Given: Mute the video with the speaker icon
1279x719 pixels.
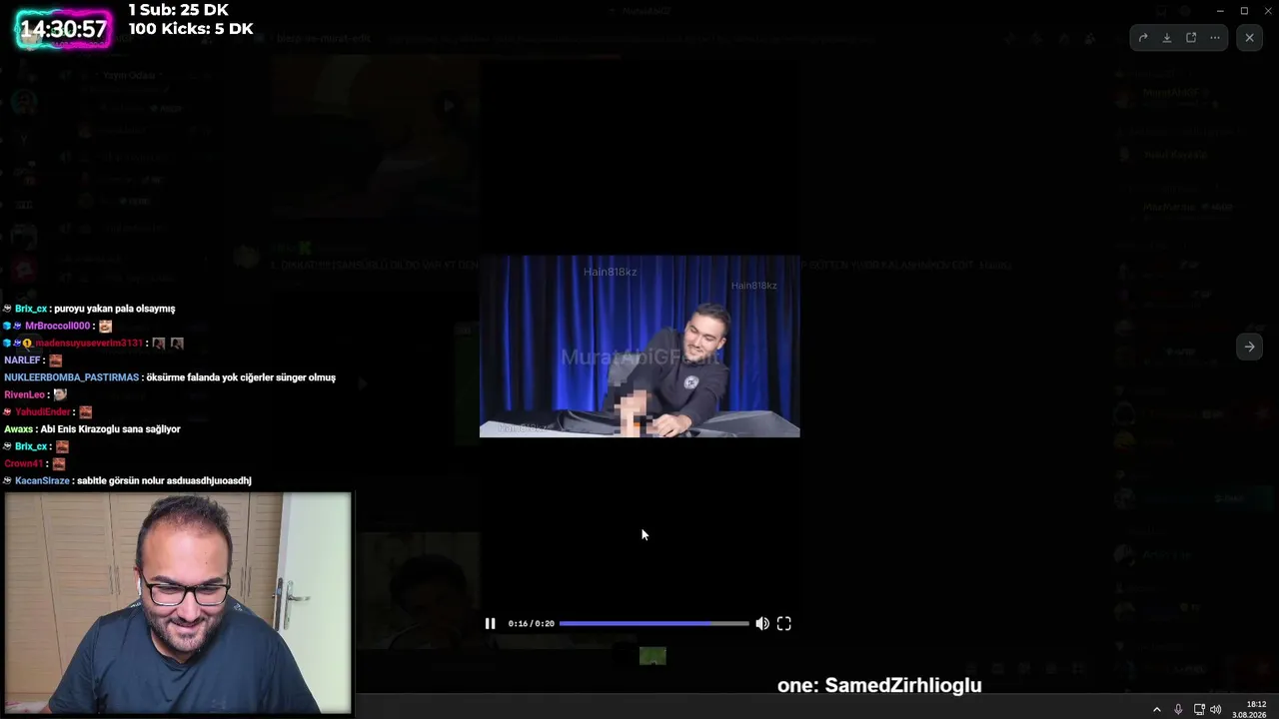Looking at the screenshot, I should [x=762, y=623].
